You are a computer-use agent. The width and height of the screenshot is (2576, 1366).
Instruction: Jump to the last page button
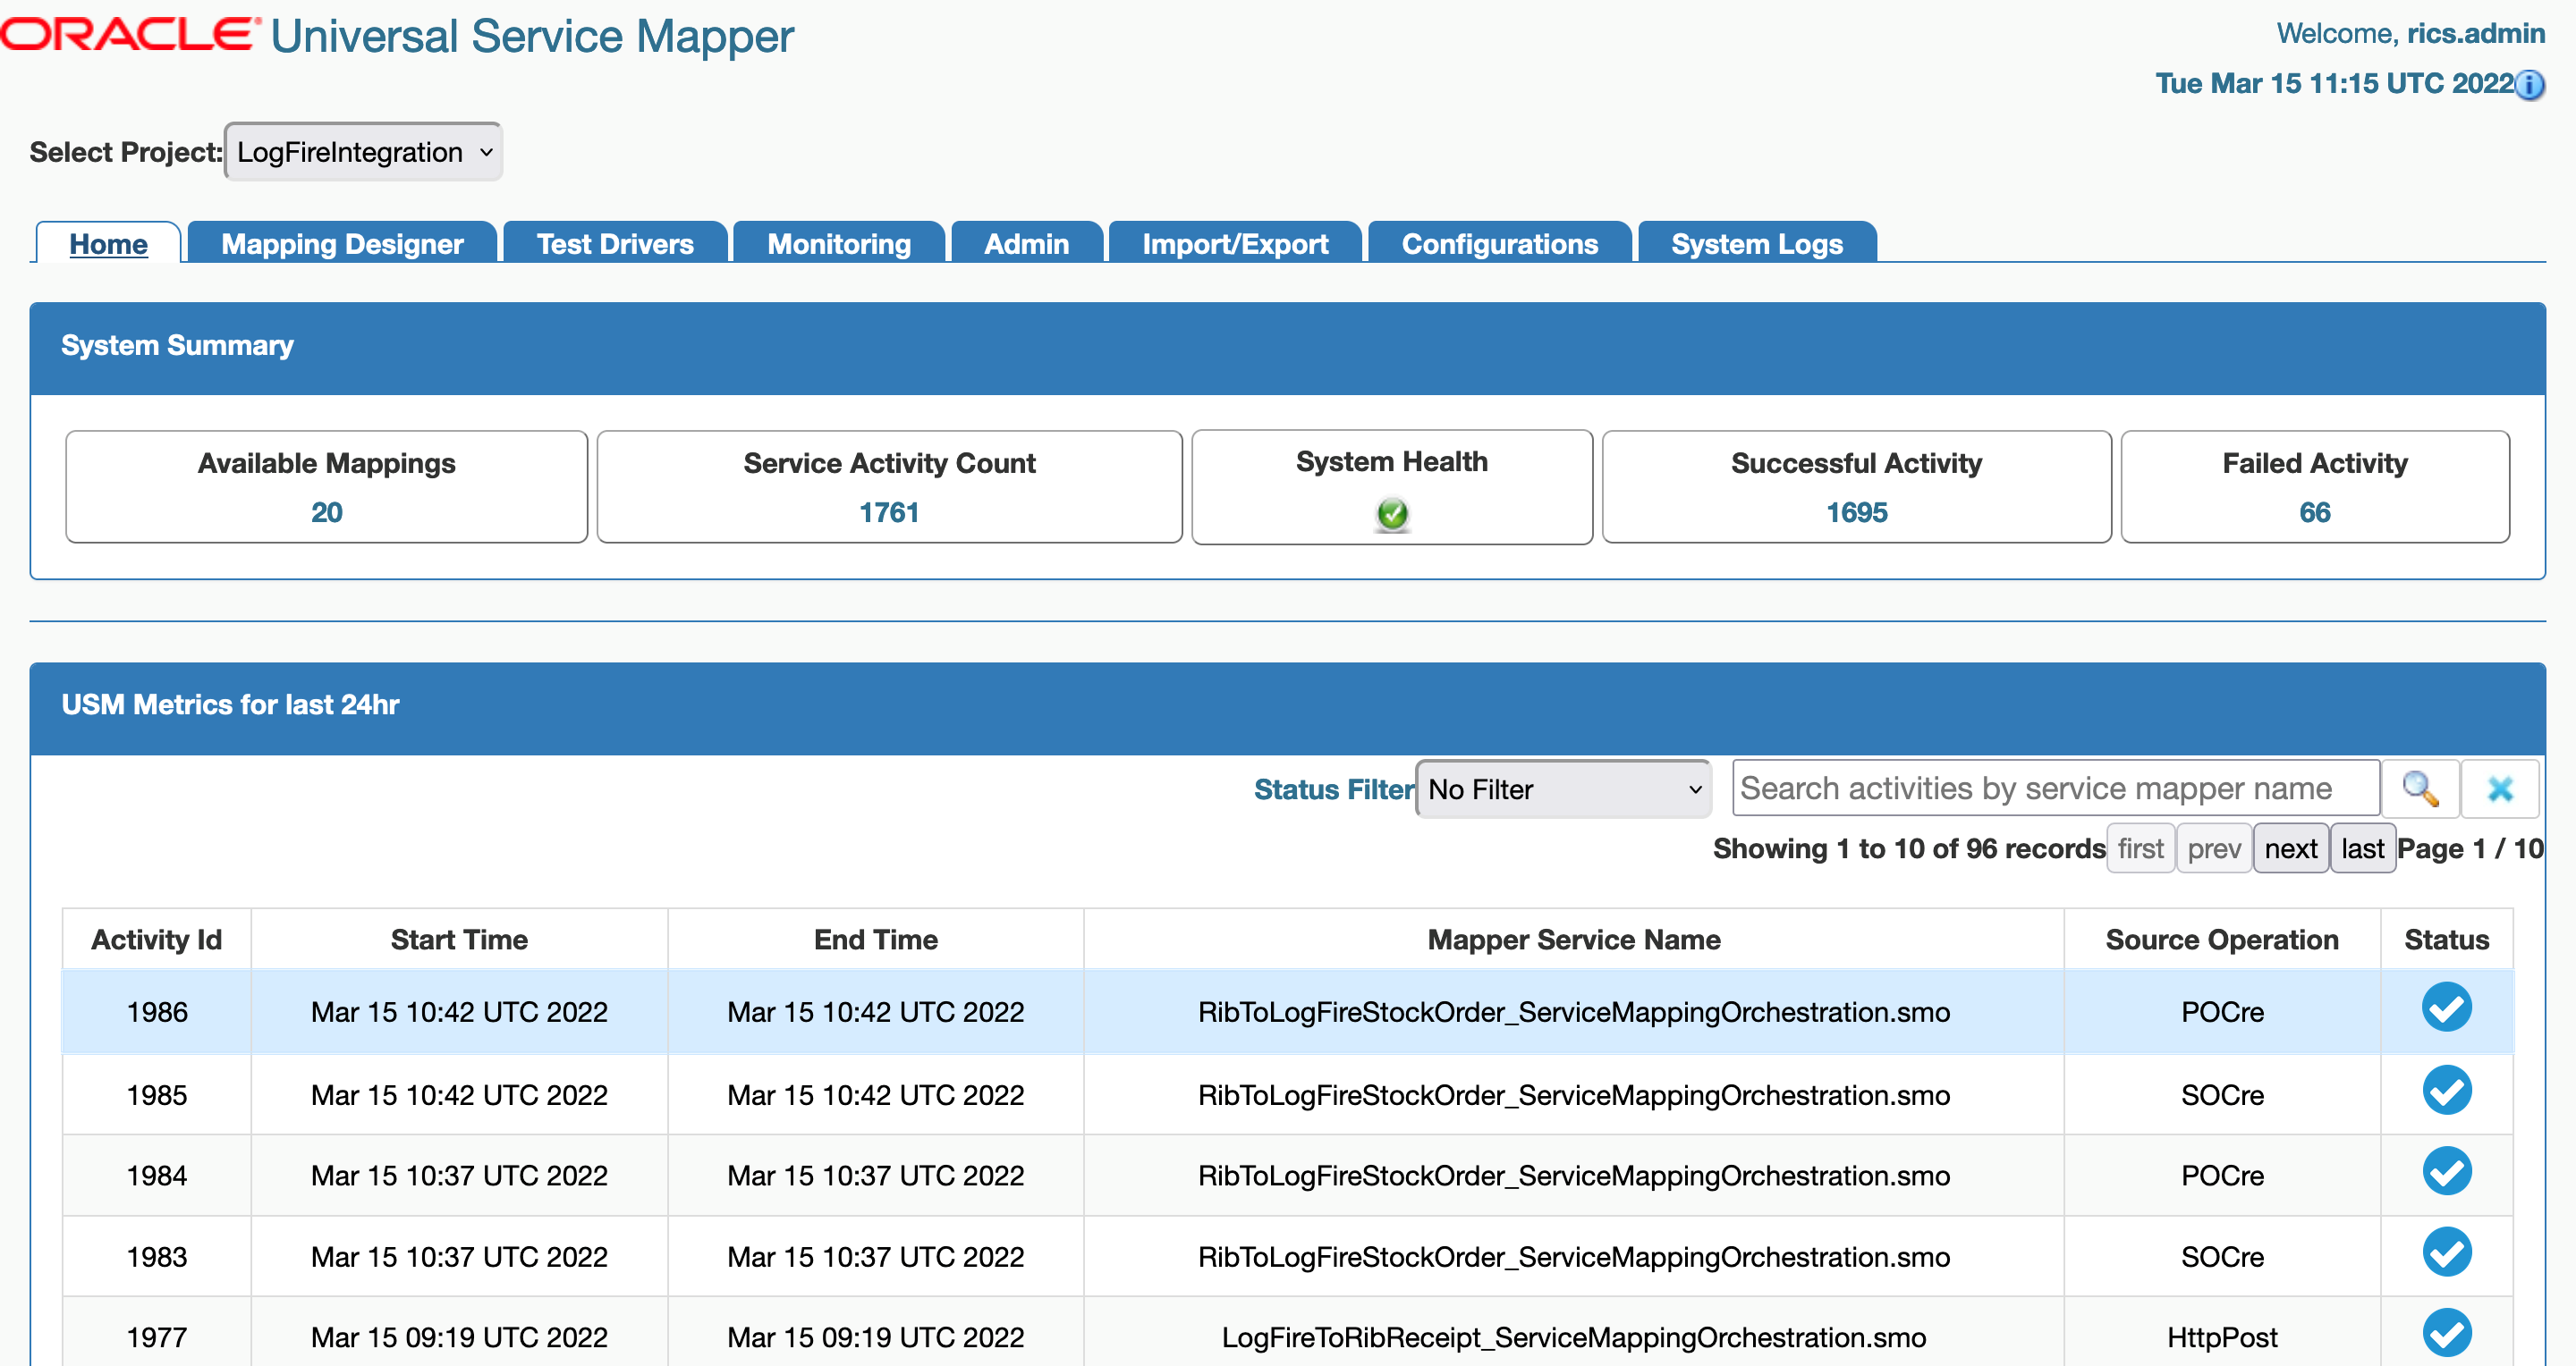(2362, 848)
